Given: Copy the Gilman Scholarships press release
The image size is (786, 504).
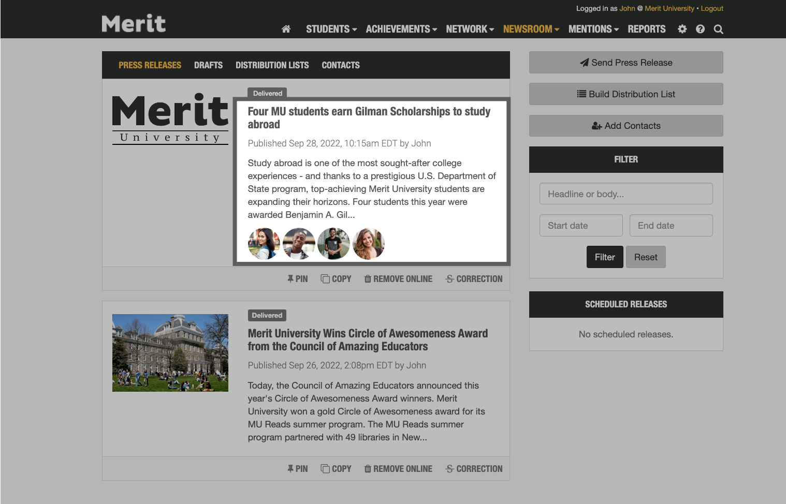Looking at the screenshot, I should point(336,278).
